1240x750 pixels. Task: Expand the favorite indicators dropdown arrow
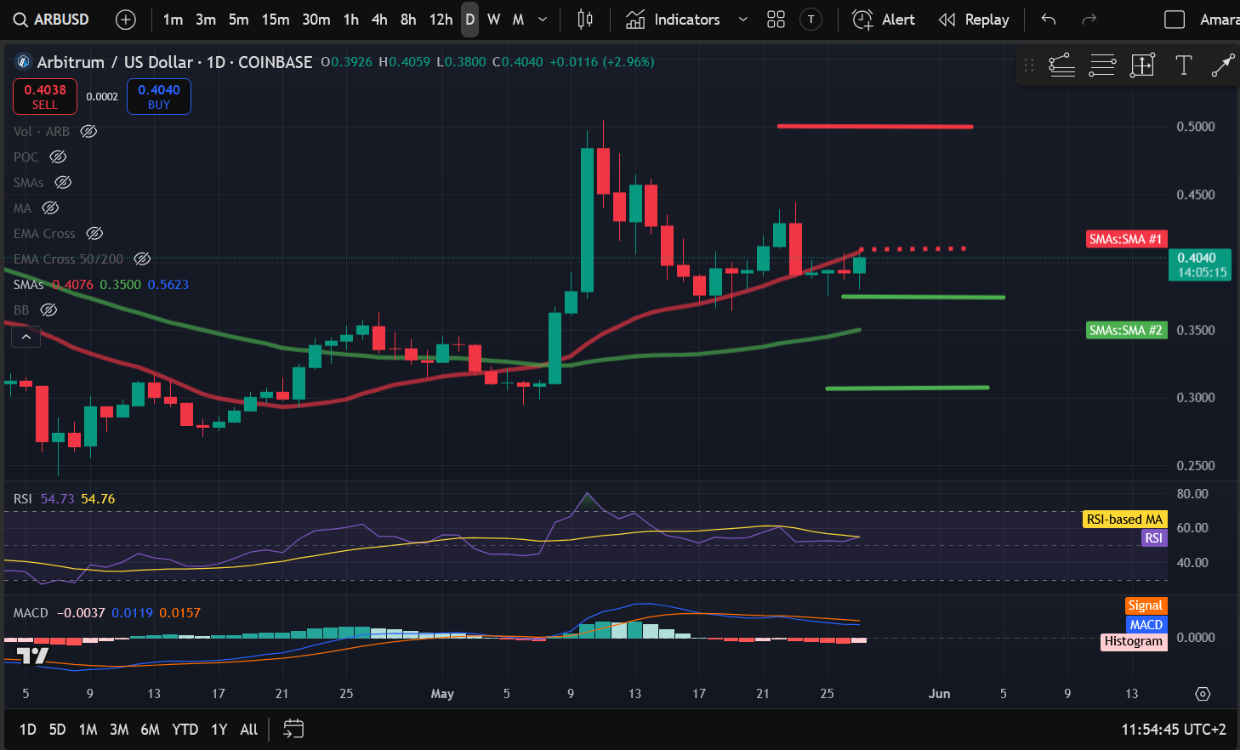(743, 20)
